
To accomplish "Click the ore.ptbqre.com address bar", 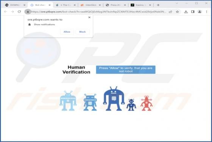I will tap(98, 12).
